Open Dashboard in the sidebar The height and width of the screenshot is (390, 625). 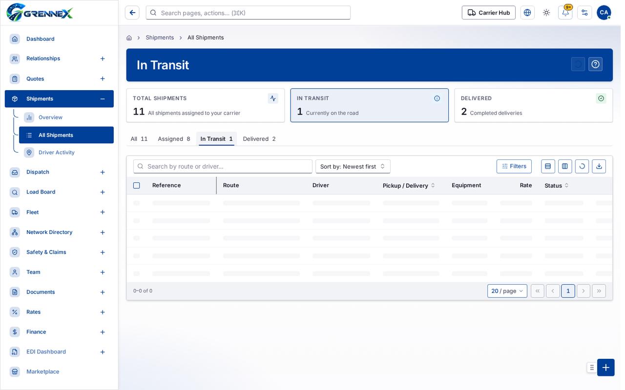tap(59, 39)
